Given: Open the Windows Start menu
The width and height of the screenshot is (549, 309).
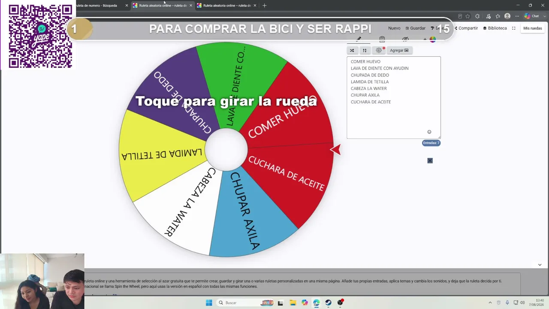Looking at the screenshot, I should (209, 303).
